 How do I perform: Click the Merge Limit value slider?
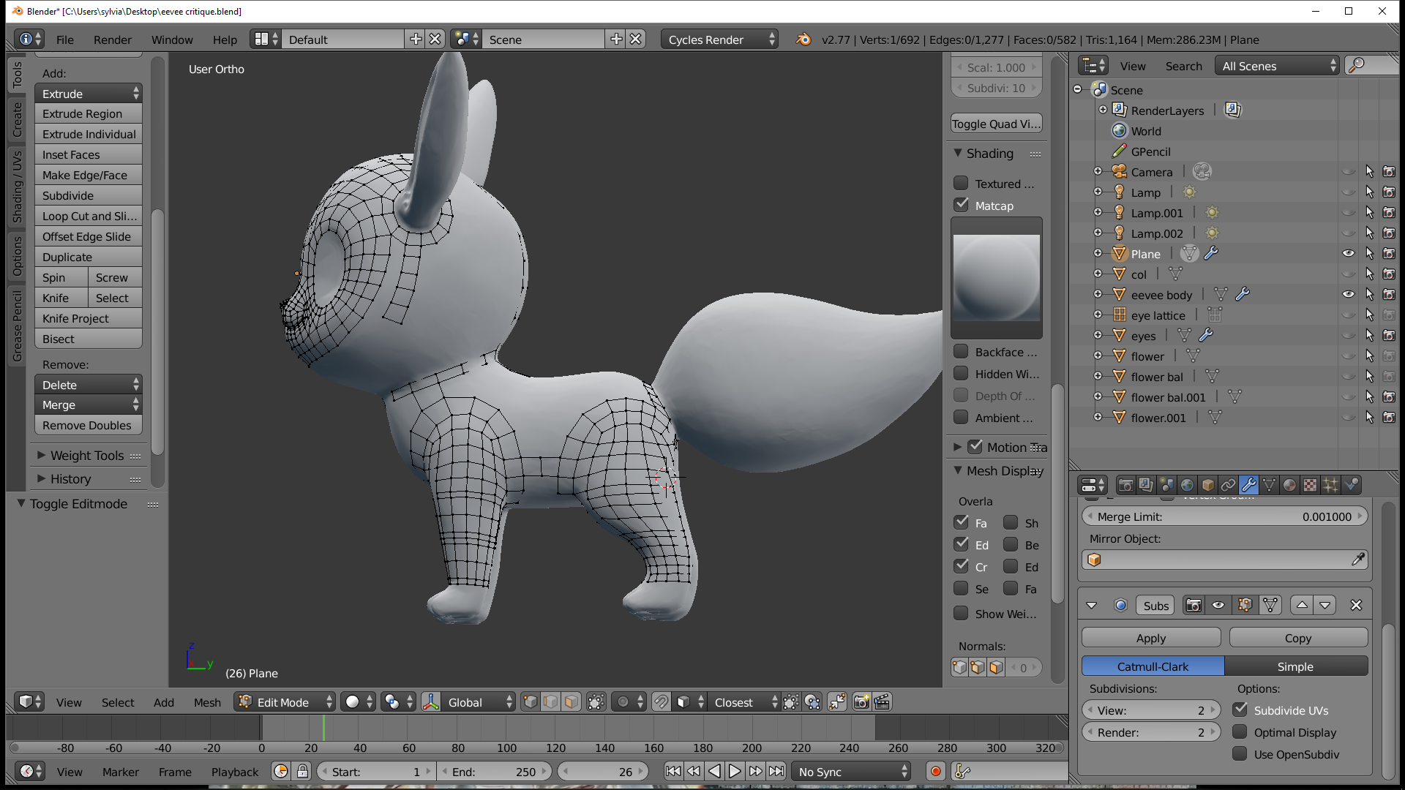point(1224,516)
